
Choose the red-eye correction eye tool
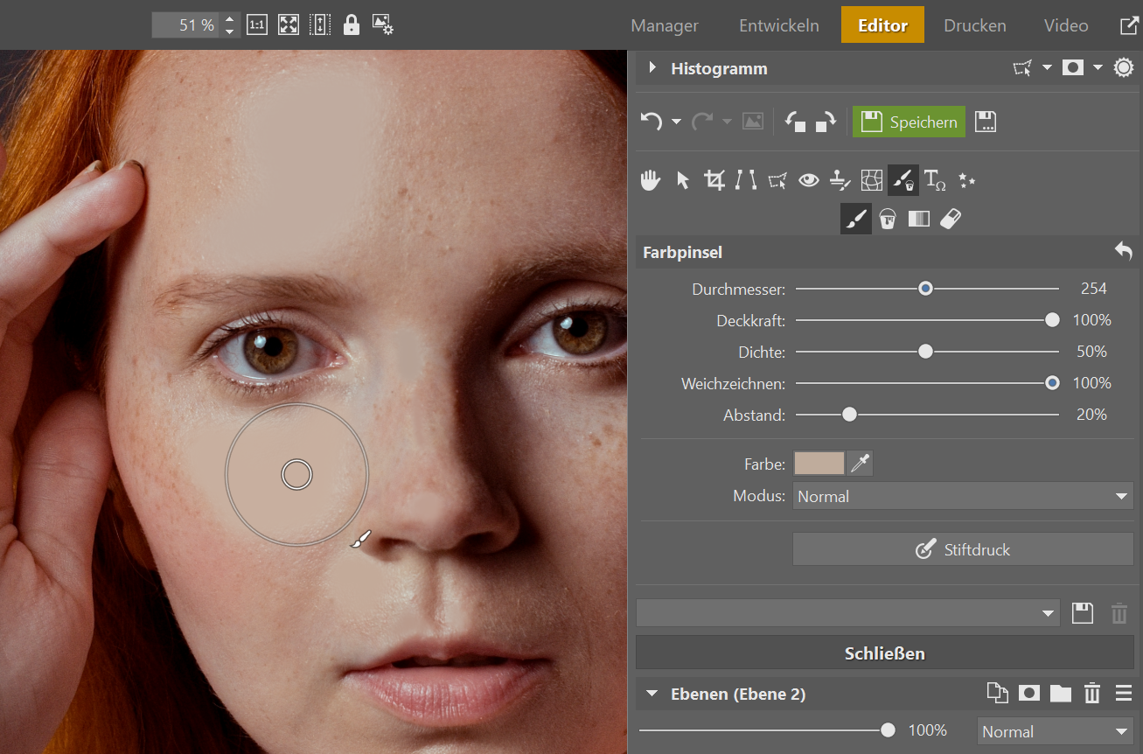(x=809, y=180)
